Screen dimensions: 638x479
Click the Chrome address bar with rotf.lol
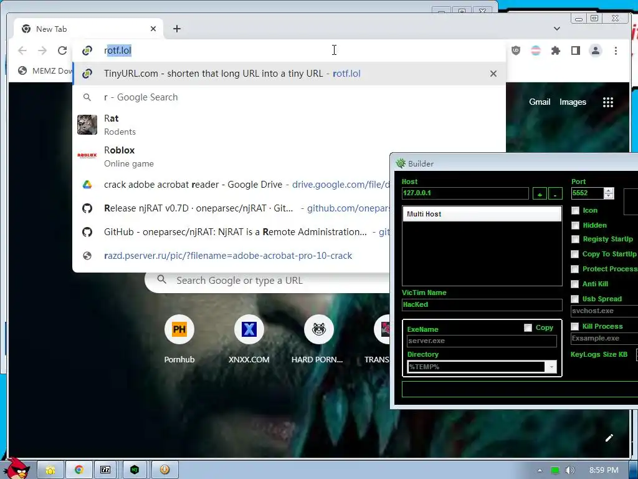[x=289, y=51]
